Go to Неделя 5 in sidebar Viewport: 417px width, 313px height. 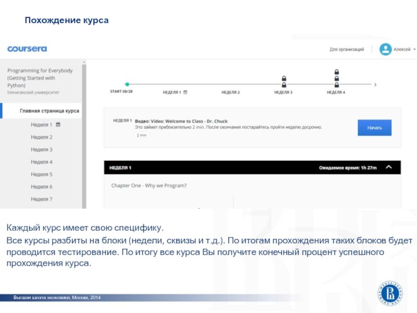click(42, 174)
